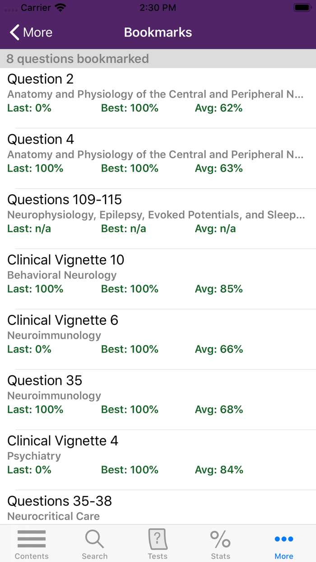
Task: Tap the Wi-Fi status icon
Action: click(x=59, y=7)
